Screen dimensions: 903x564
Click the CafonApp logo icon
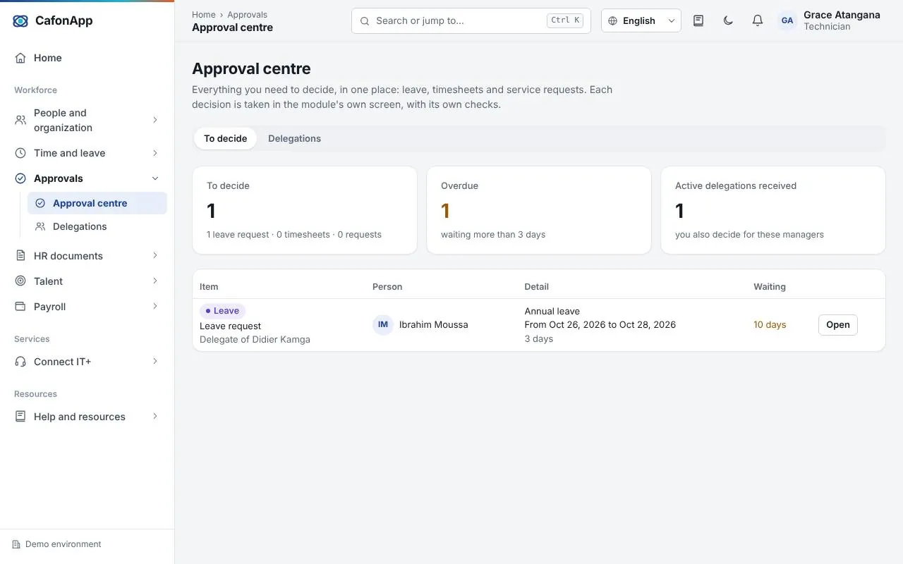pos(20,21)
